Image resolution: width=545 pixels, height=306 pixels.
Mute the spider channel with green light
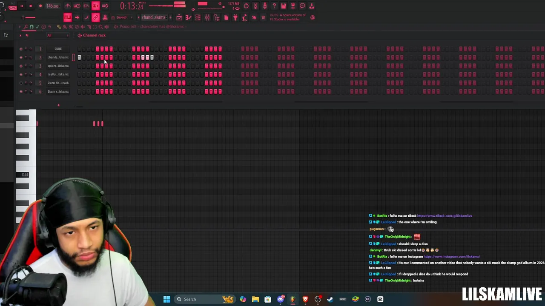tap(21, 66)
